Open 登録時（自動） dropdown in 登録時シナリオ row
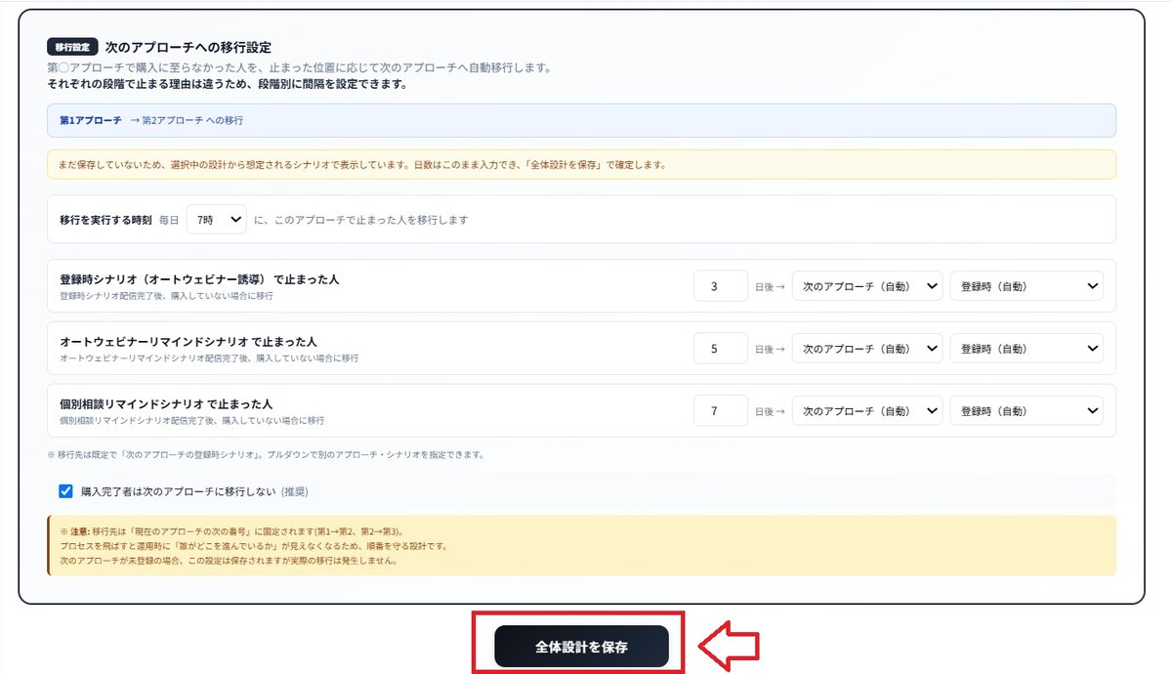 click(x=1026, y=286)
